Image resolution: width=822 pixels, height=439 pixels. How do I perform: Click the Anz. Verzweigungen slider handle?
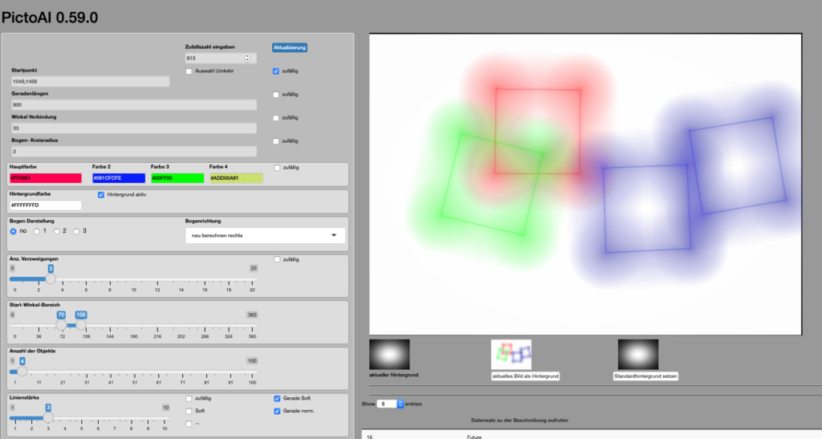(x=51, y=279)
